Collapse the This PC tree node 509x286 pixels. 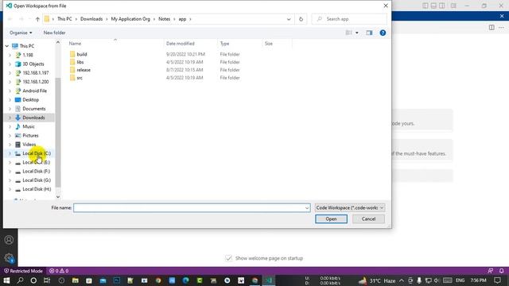[x=7, y=46]
